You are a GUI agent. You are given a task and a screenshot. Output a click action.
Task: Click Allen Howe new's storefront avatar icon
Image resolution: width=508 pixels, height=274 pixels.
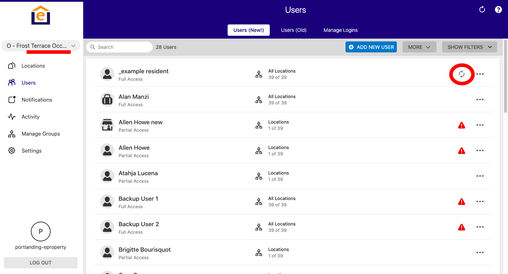(107, 125)
